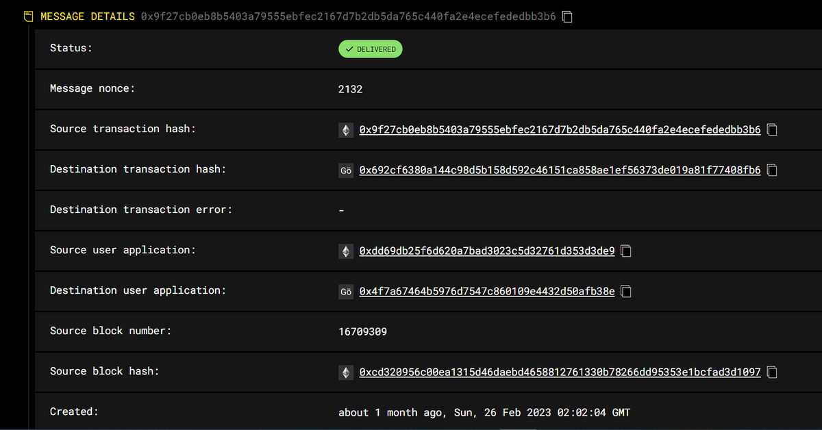The height and width of the screenshot is (430, 822).
Task: Click Gö chain badge beside destination user application
Action: coord(346,291)
